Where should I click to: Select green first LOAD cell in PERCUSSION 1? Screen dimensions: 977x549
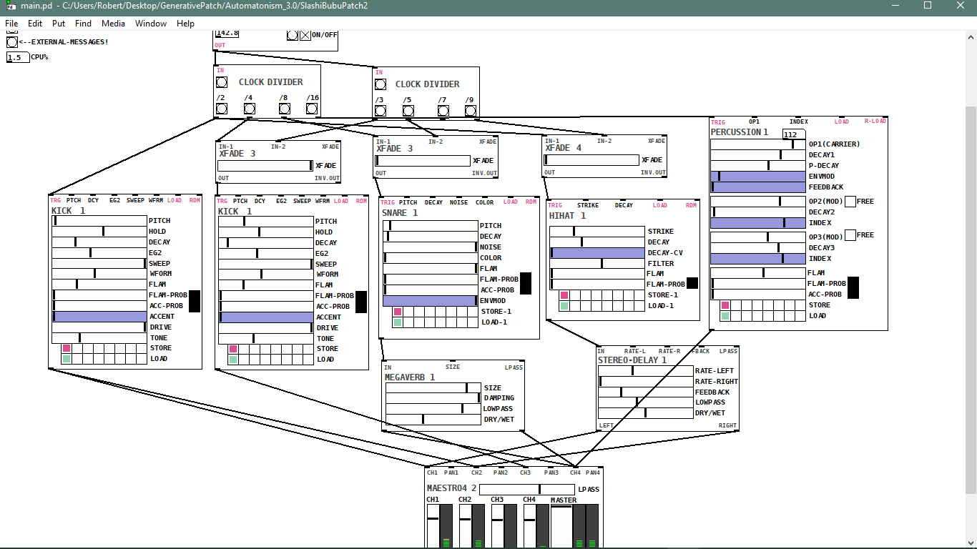tap(725, 316)
